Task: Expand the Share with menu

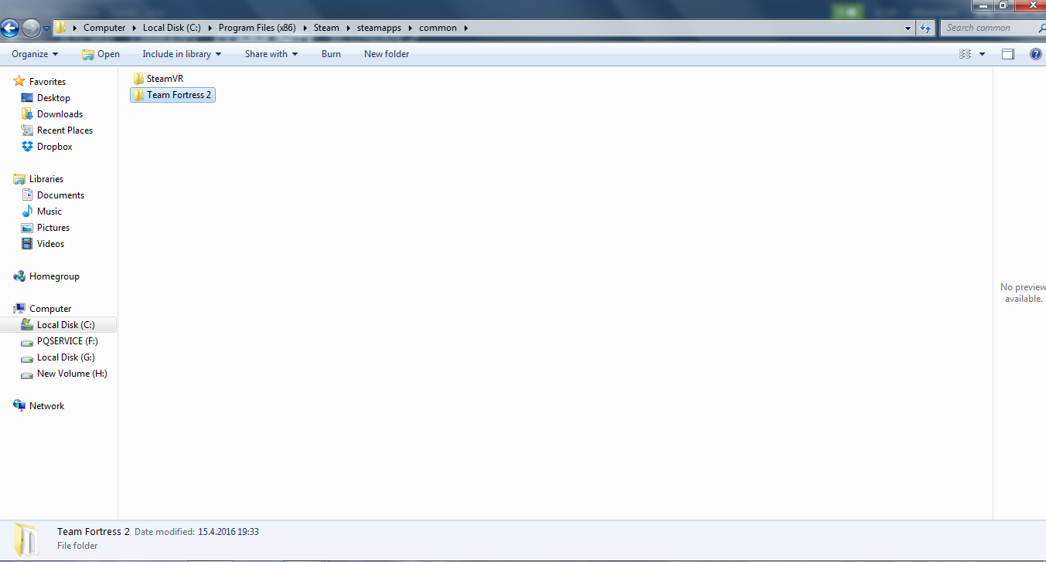Action: point(271,54)
